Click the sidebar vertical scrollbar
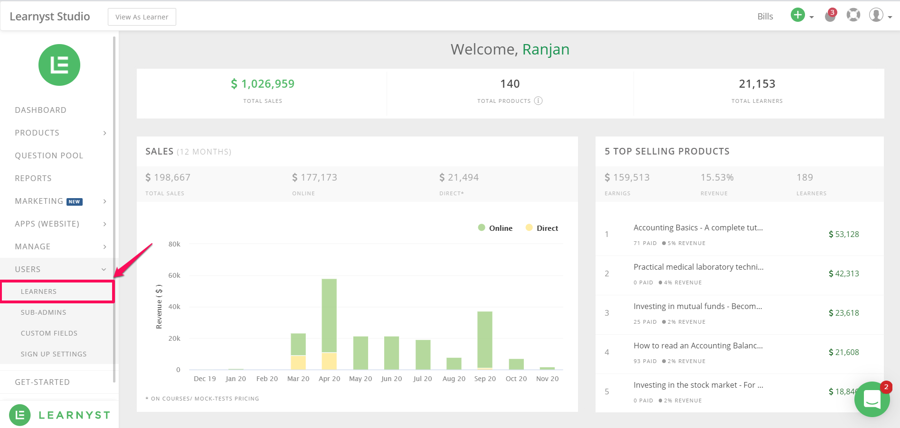Viewport: 900px width, 428px height. point(114,209)
